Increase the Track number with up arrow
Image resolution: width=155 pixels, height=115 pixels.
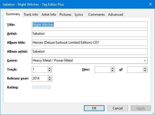pyautogui.click(x=49, y=68)
